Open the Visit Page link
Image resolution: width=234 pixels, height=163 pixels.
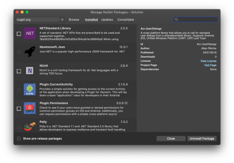pos(210,65)
